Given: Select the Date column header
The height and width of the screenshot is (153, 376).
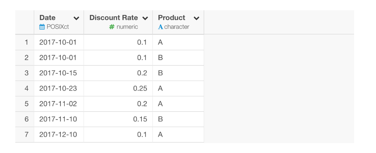Looking at the screenshot, I should tap(47, 18).
